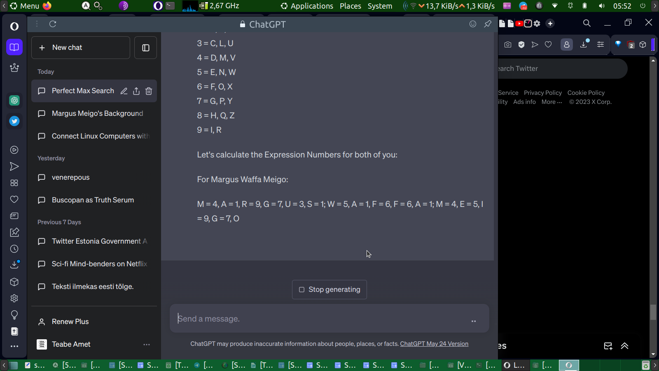Toggle the ChatGPT chat list sidebar
Image resolution: width=659 pixels, height=371 pixels.
point(146,48)
